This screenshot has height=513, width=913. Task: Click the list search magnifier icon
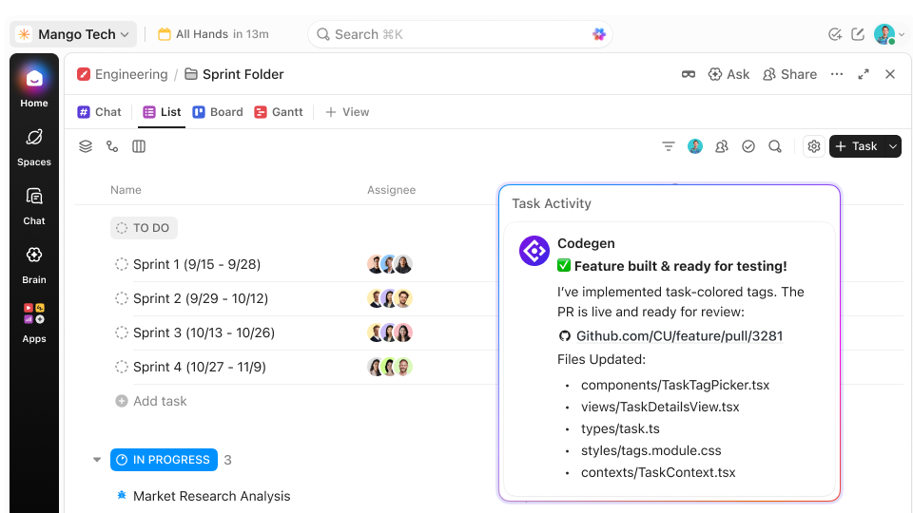[x=775, y=146]
